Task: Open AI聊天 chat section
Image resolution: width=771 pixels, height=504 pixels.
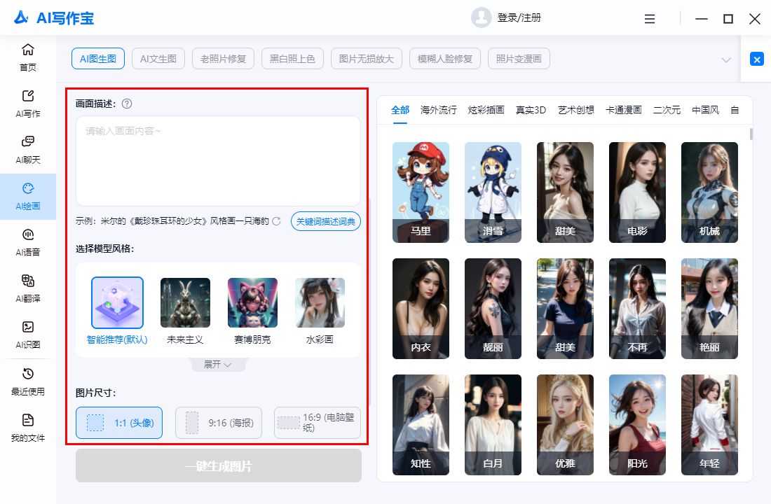Action: coord(28,150)
